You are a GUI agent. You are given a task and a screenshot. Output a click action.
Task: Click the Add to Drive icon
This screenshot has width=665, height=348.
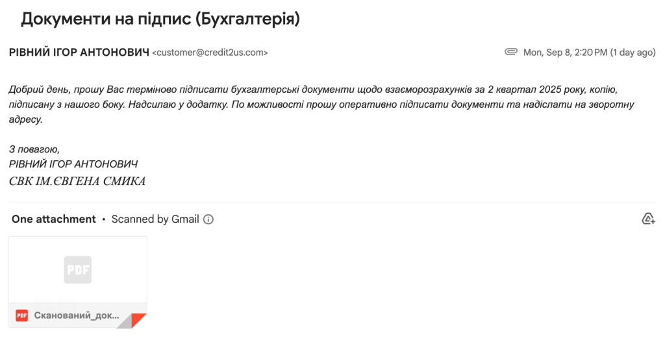tap(647, 219)
